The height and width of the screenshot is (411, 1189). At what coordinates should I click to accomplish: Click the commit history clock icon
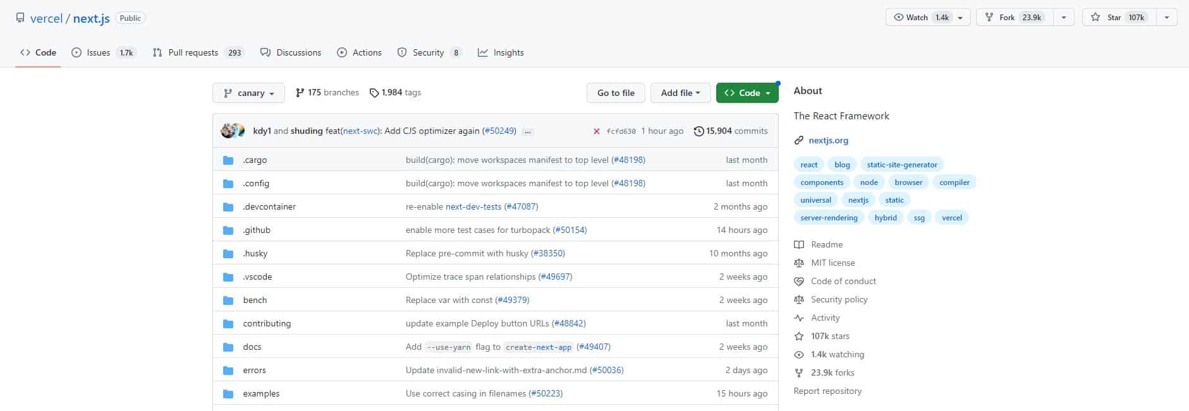(x=698, y=131)
